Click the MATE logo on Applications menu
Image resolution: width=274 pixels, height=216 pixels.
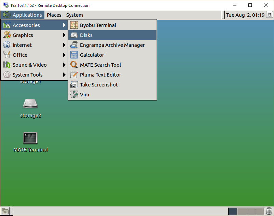pos(6,15)
